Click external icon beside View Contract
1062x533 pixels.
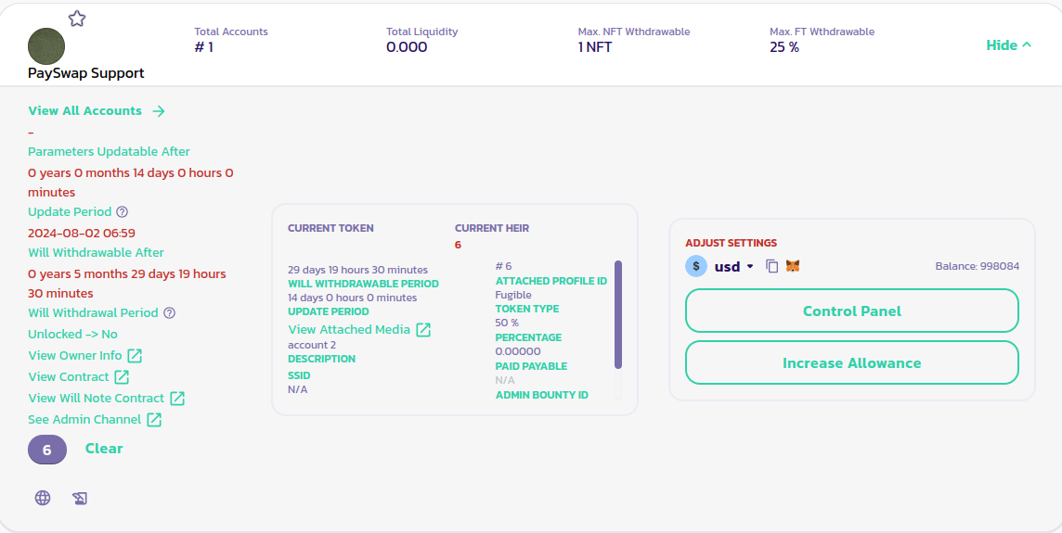pyautogui.click(x=122, y=377)
